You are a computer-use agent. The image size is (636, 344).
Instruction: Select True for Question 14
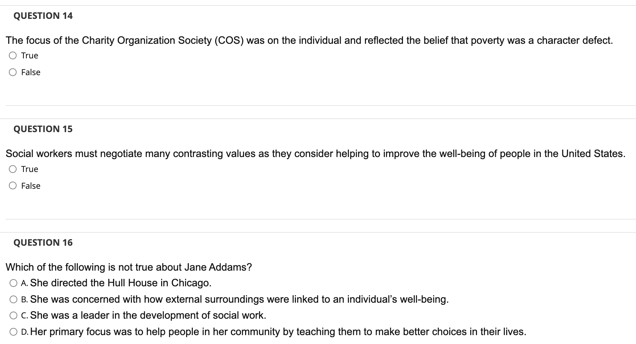click(13, 55)
